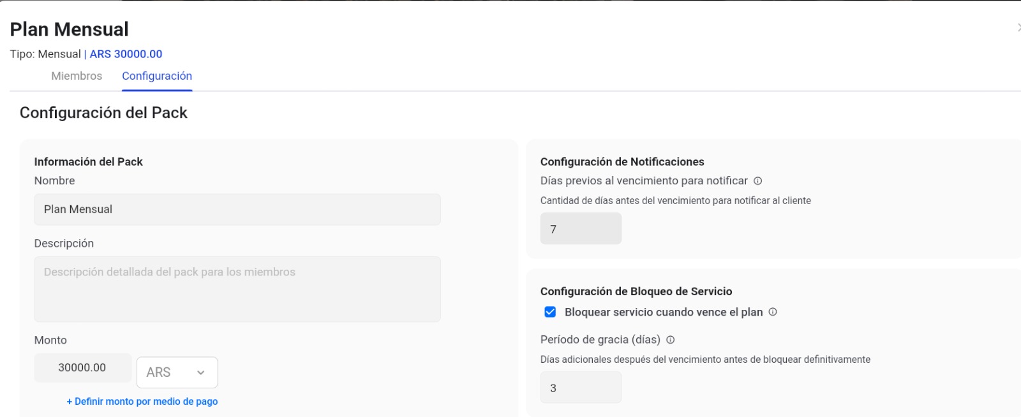Click 'Configuración de Bloqueo de Servicio' title
Viewport: 1021px width, 417px height.
point(636,291)
